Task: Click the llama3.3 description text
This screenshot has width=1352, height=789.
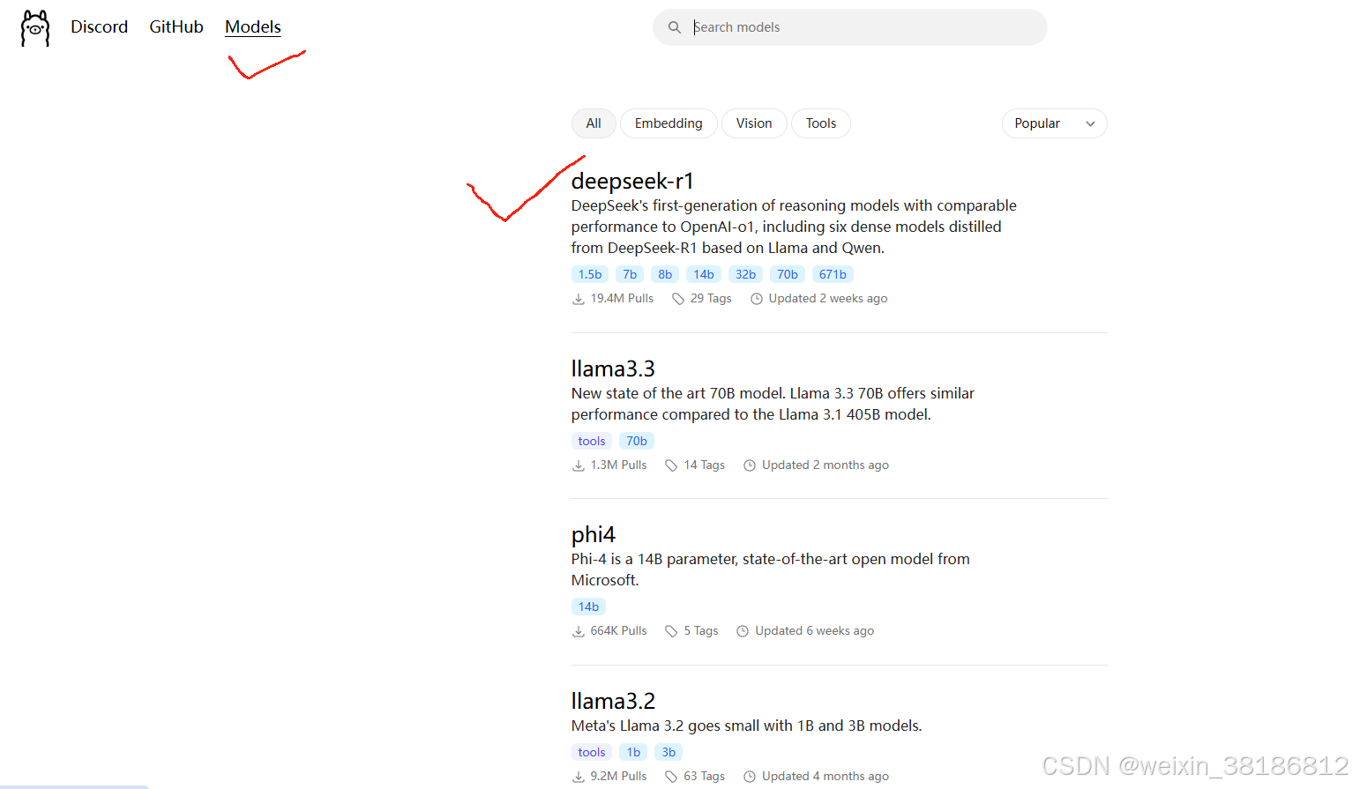Action: (773, 404)
